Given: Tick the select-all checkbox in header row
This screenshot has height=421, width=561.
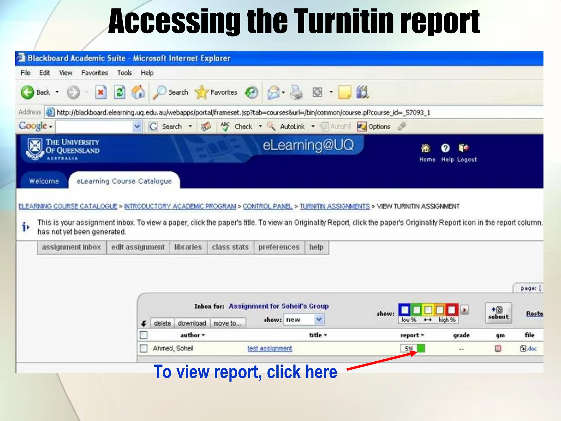Looking at the screenshot, I should 144,335.
